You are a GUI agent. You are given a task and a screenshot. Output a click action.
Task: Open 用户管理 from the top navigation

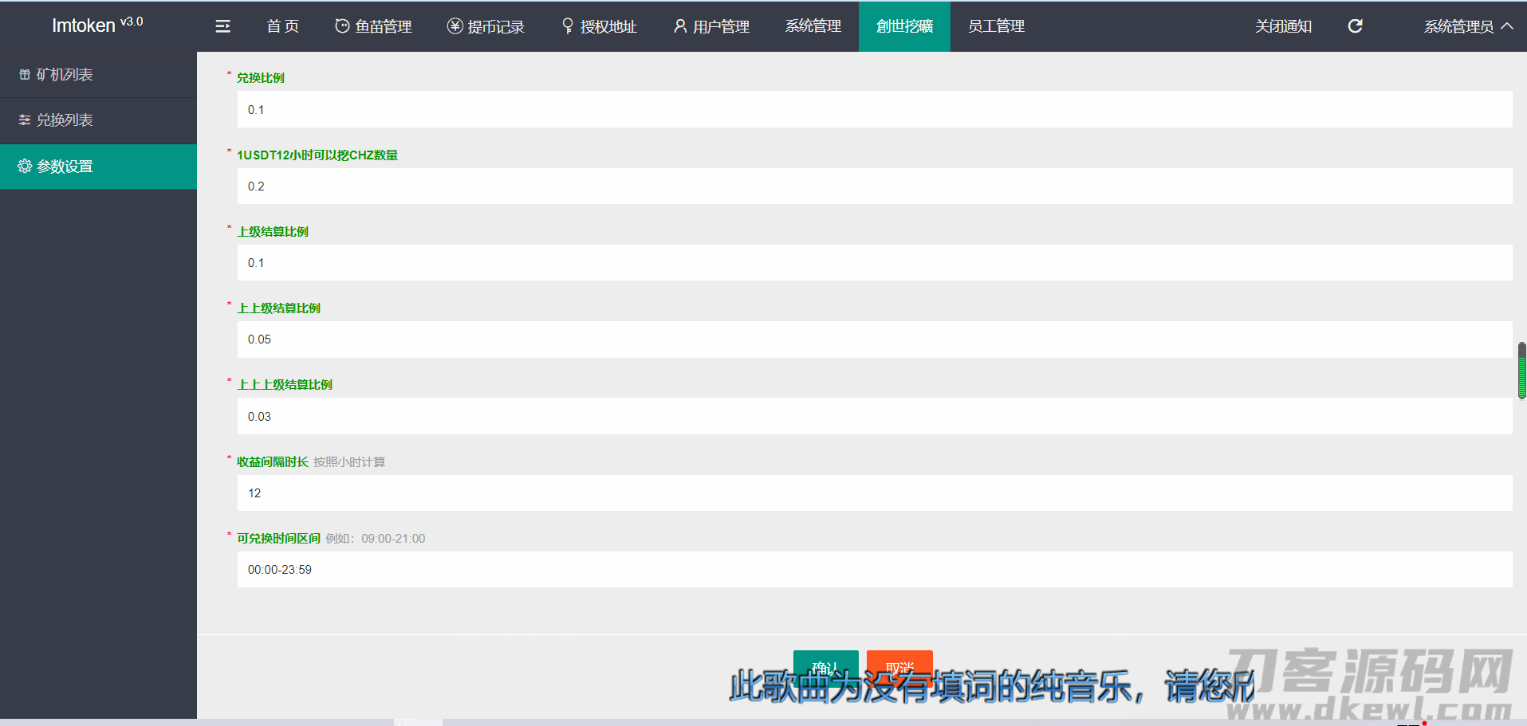tap(711, 26)
